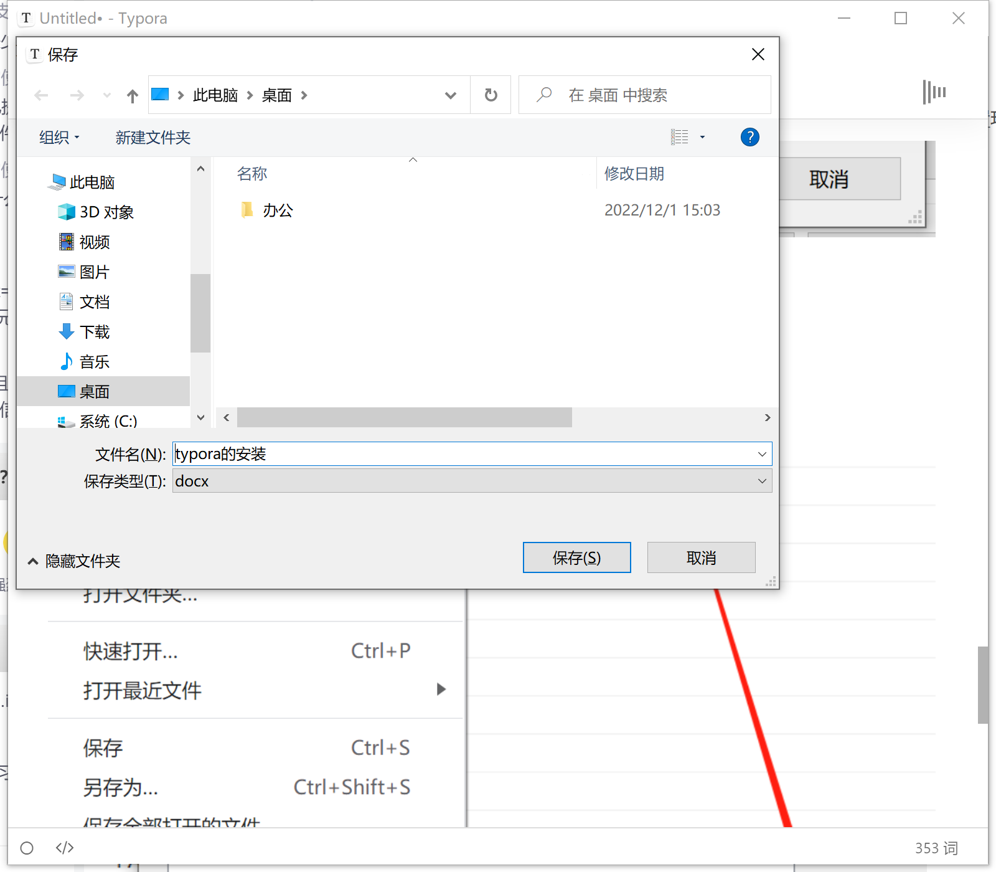Image resolution: width=996 pixels, height=872 pixels.
Task: Close the 保存 dialog
Action: [758, 54]
